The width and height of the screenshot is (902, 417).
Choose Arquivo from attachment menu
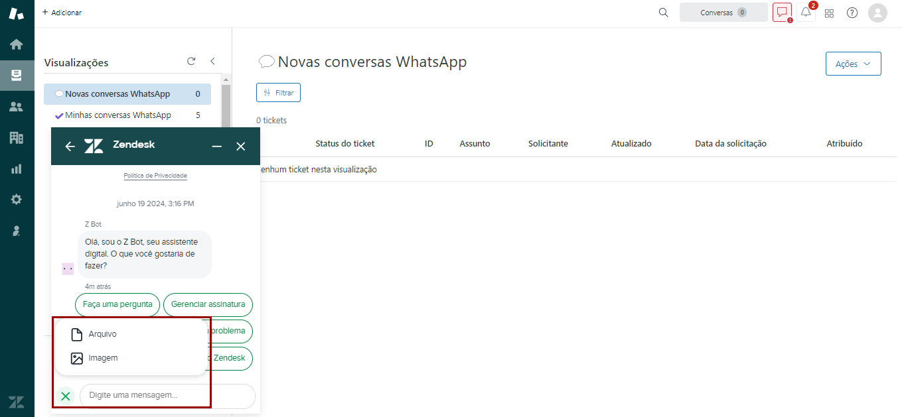click(102, 334)
